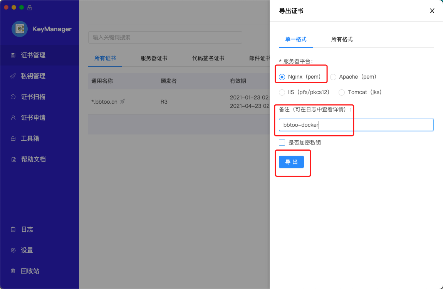
Task: Open 证书管理 sidebar icon
Action: (13, 55)
